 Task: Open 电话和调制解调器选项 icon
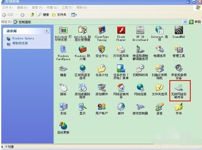140,49
